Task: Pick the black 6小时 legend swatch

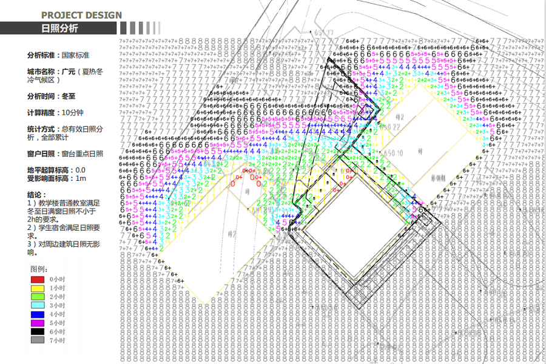Action: (x=38, y=332)
